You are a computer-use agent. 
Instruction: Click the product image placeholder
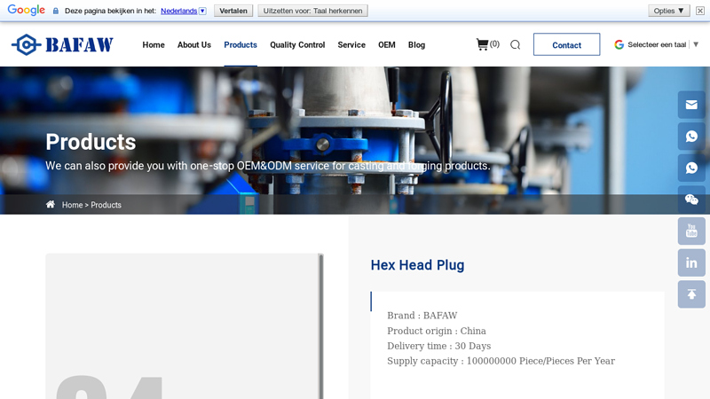click(x=185, y=326)
